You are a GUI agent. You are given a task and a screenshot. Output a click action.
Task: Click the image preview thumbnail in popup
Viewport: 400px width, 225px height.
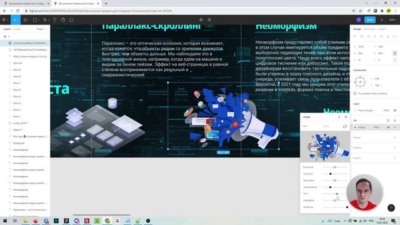(x=325, y=147)
